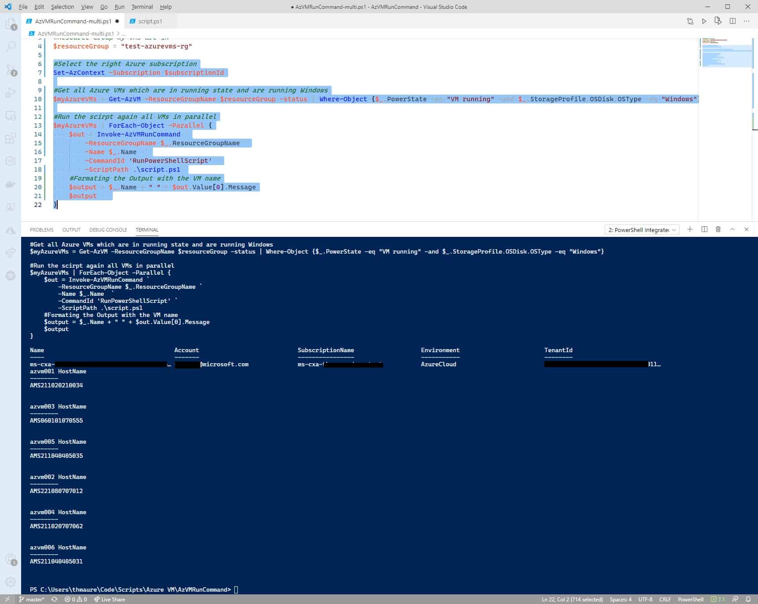Change language mode from PowerShell in status bar
Viewport: 758px width, 604px height.
pos(690,599)
